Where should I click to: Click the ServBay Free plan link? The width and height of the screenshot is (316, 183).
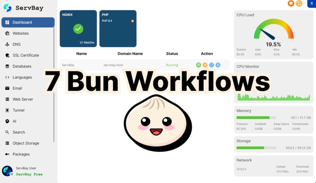(x=29, y=174)
